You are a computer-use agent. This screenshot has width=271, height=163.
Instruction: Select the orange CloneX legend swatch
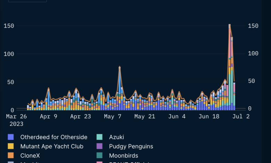(x=10, y=156)
